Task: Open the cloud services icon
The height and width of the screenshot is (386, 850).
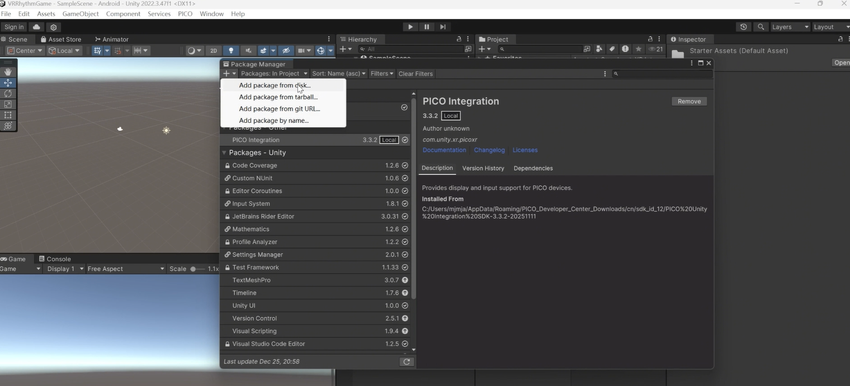Action: (x=36, y=27)
